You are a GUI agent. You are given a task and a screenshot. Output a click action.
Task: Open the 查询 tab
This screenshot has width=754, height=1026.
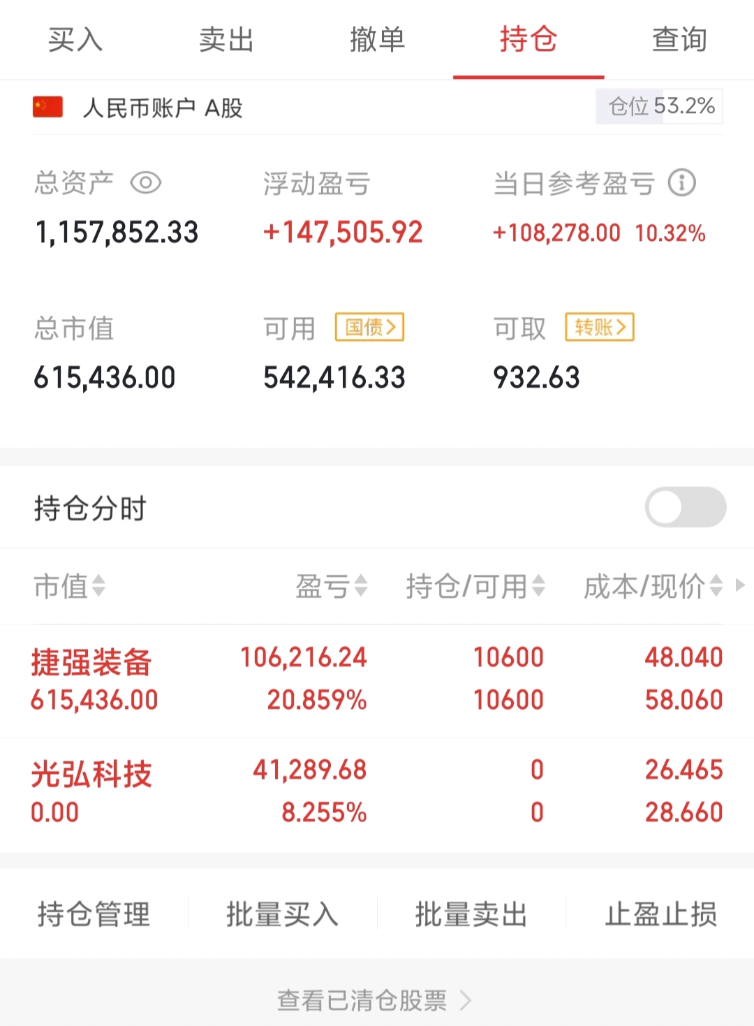[679, 40]
